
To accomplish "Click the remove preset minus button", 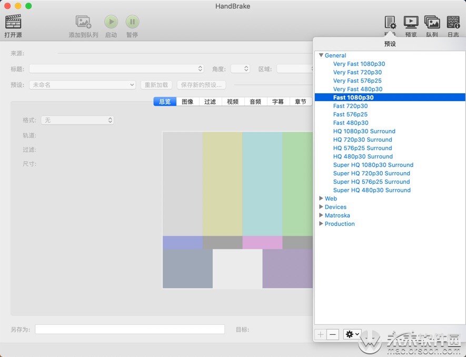I will coord(332,334).
